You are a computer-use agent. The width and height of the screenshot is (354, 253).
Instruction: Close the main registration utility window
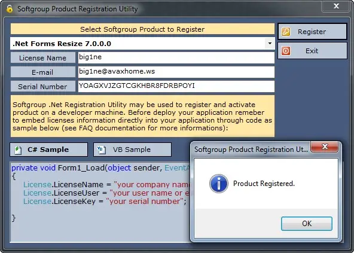click(x=336, y=6)
